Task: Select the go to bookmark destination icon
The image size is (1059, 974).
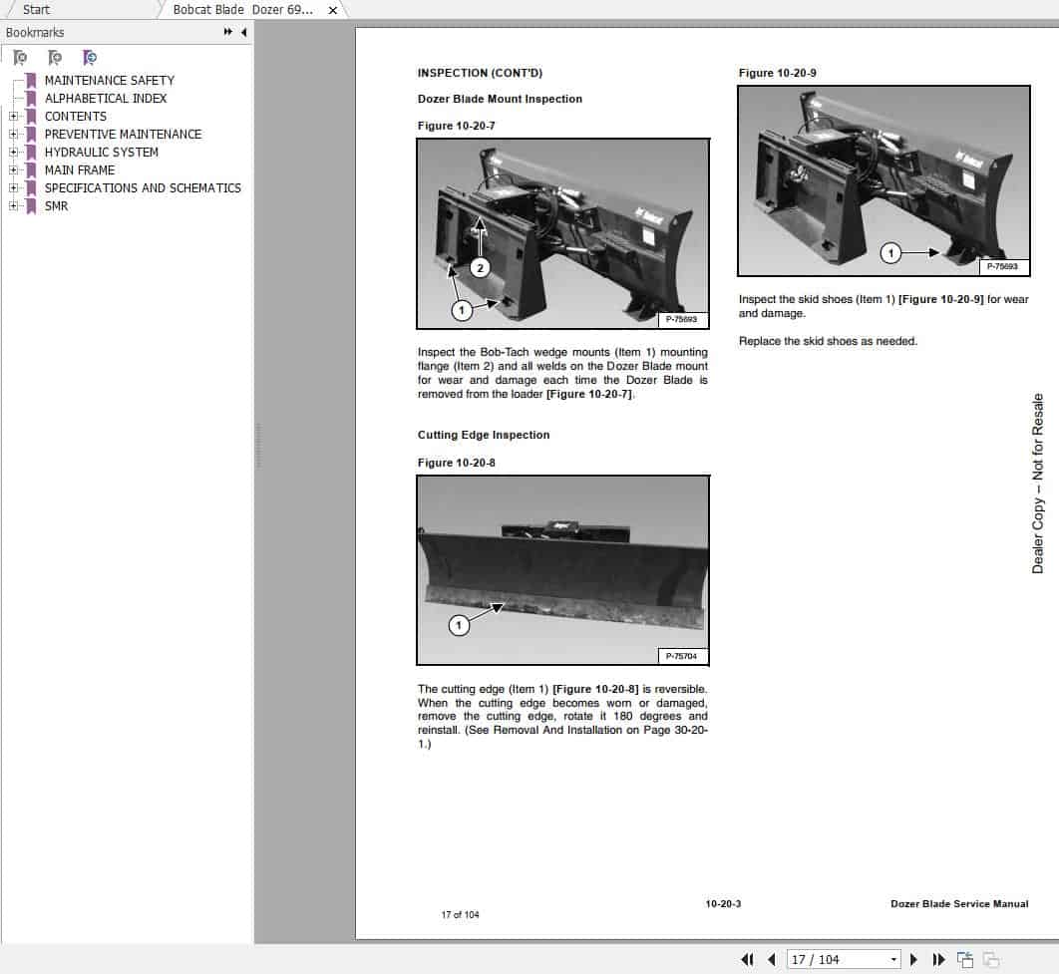Action: pos(90,57)
